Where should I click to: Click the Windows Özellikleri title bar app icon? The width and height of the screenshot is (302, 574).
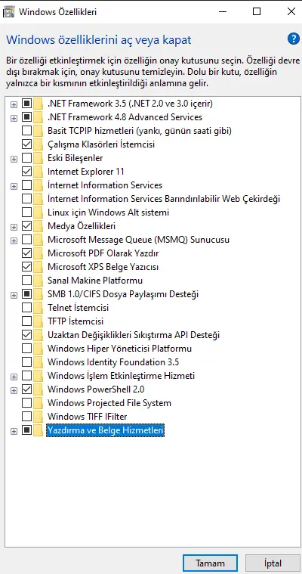pos(8,11)
